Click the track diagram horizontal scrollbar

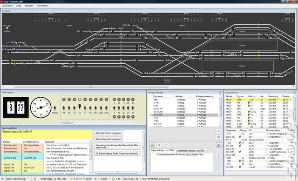pos(91,87)
